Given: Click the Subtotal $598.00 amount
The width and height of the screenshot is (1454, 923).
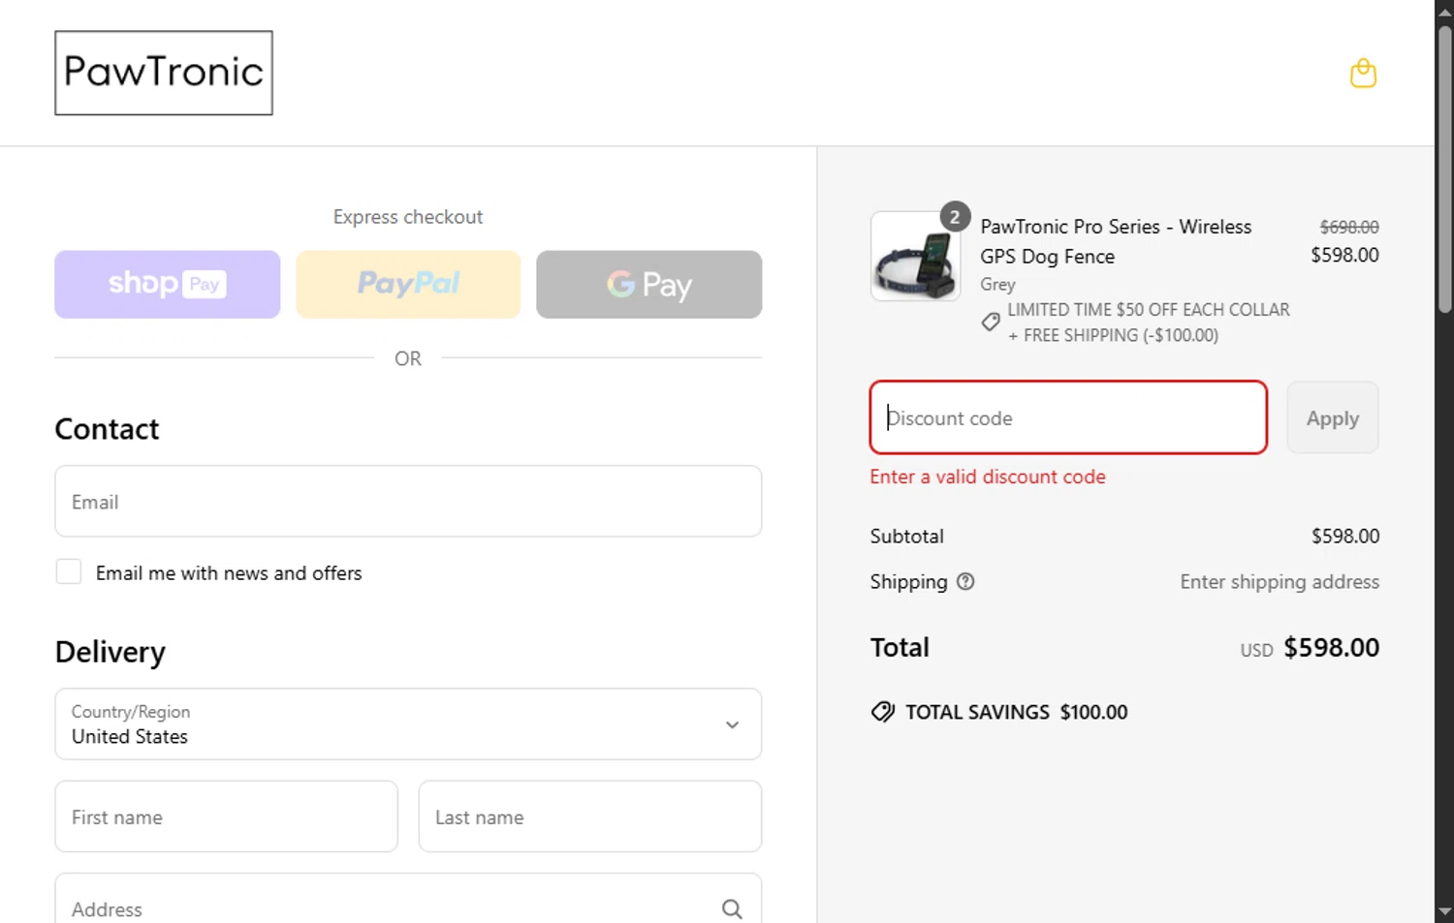Looking at the screenshot, I should [x=1345, y=536].
